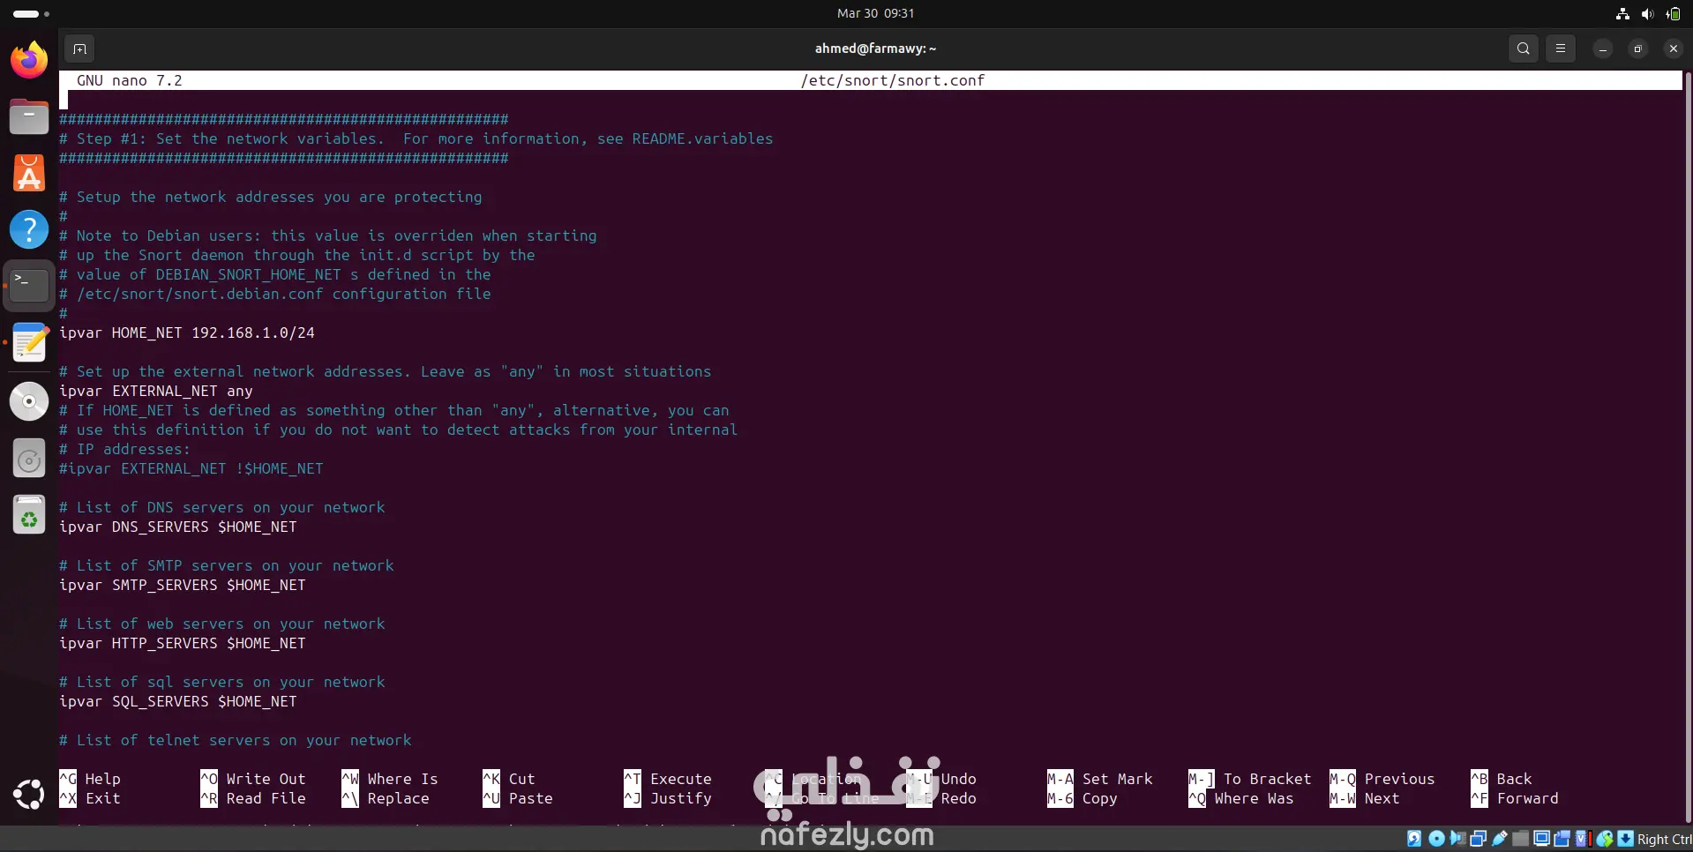Click the Read File shortcut
The image size is (1693, 852).
pyautogui.click(x=253, y=798)
